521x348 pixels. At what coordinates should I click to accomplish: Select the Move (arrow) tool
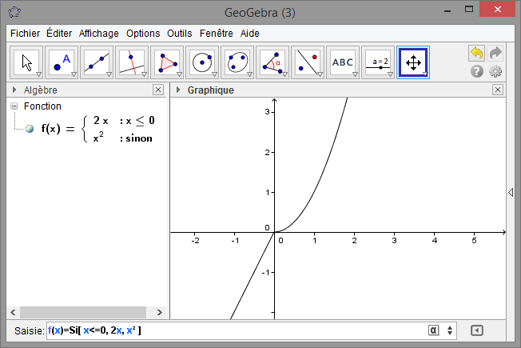point(28,62)
